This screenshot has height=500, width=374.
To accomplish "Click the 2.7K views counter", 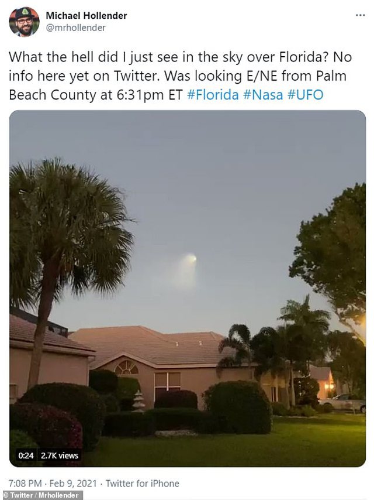I will click(x=60, y=456).
